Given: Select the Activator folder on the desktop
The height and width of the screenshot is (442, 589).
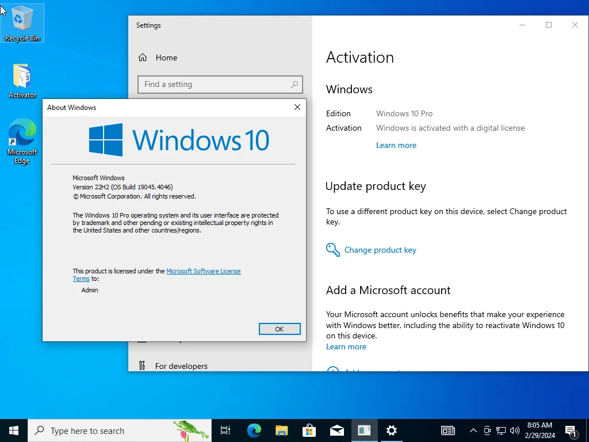Looking at the screenshot, I should pyautogui.click(x=22, y=81).
